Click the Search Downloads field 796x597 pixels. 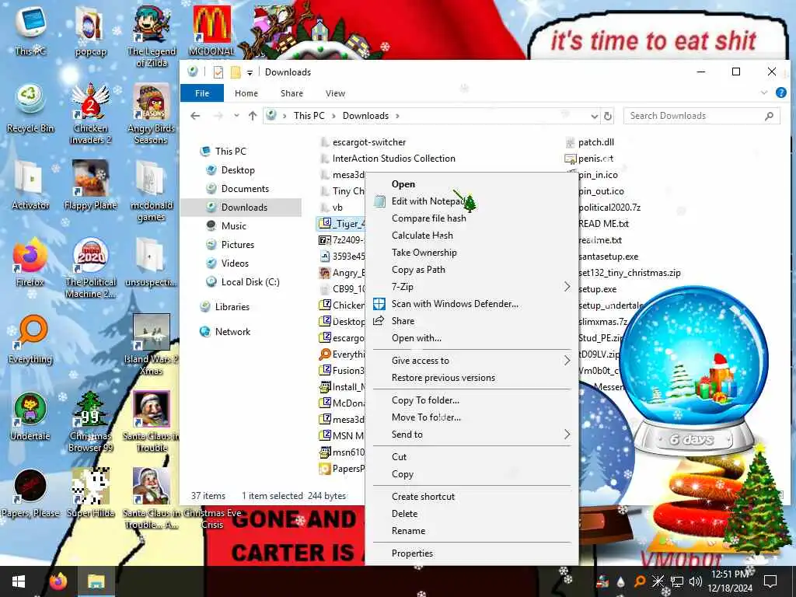tap(702, 116)
